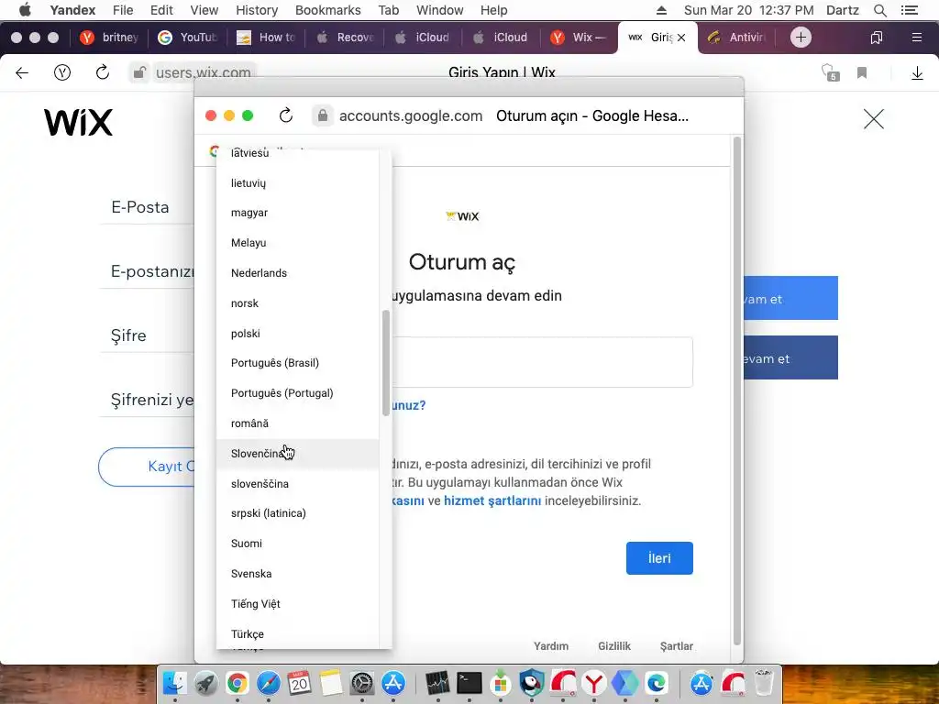Reload the Google sign-in popup

point(286,115)
